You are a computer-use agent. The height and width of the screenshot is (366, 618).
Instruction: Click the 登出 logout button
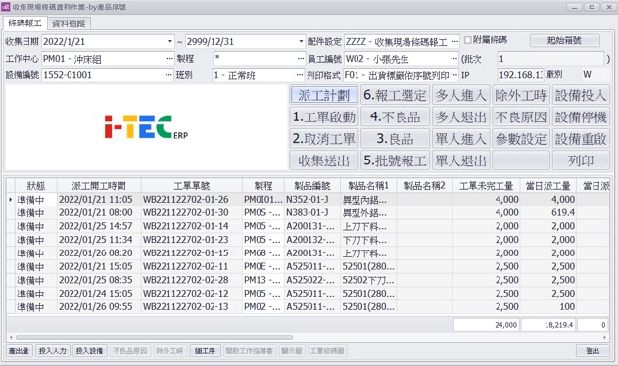coord(593,351)
